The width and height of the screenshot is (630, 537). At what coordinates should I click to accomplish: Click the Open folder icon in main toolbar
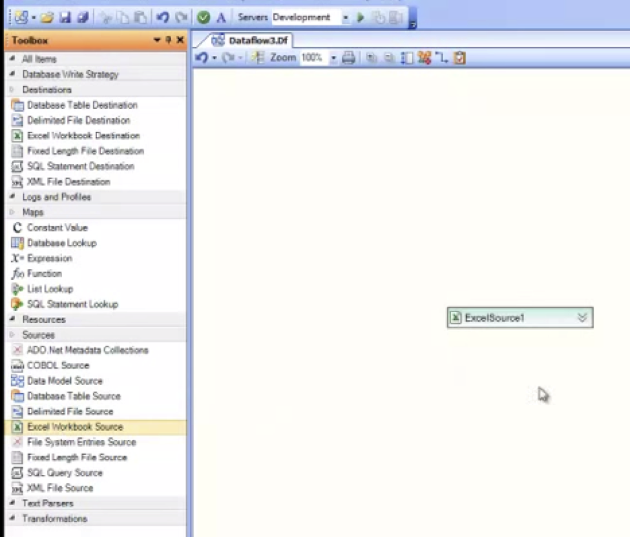point(47,17)
